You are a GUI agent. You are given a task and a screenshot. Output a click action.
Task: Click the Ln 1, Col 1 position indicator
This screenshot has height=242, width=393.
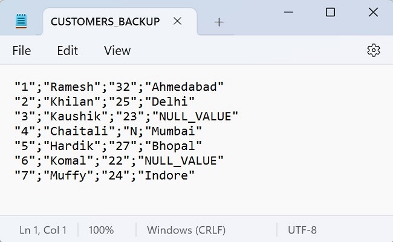(43, 230)
